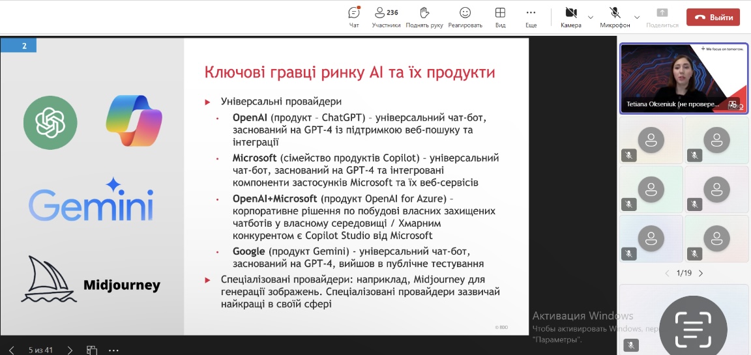The image size is (751, 355).
Task: Click Tetiana Okseniuk name label
Action: coord(673,104)
